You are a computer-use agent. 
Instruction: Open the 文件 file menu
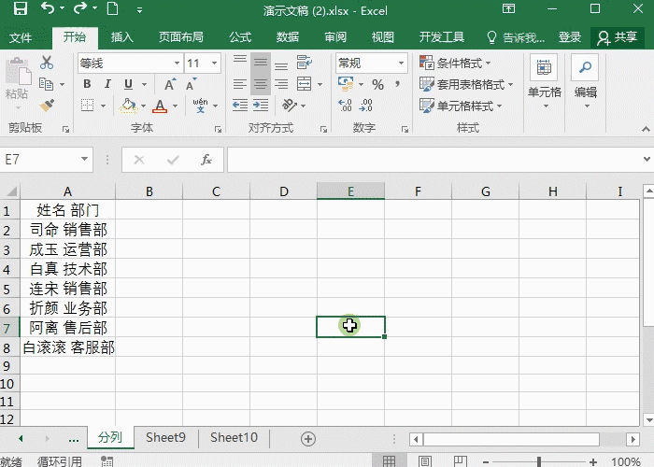[20, 37]
